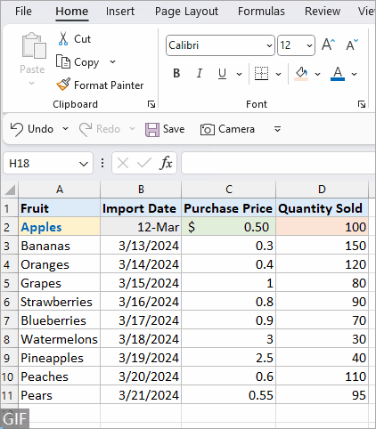Click the Insert Function fx icon
Screen dimensions: 376x429
[x=166, y=163]
